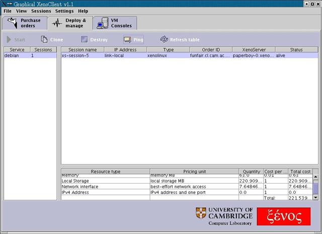Image resolution: width=322 pixels, height=234 pixels.
Task: Open the Sessions menu
Action: (x=41, y=11)
